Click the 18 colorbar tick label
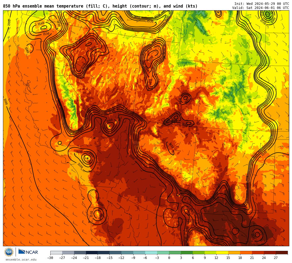The height and width of the screenshot is (263, 292). point(240,258)
